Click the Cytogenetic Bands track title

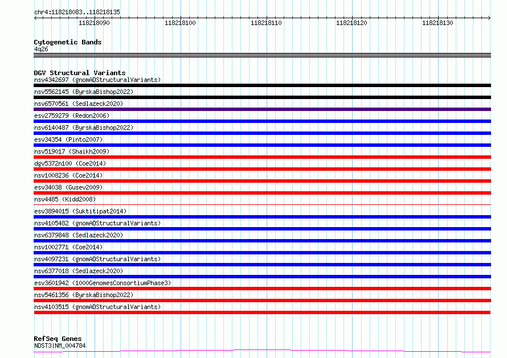point(68,42)
